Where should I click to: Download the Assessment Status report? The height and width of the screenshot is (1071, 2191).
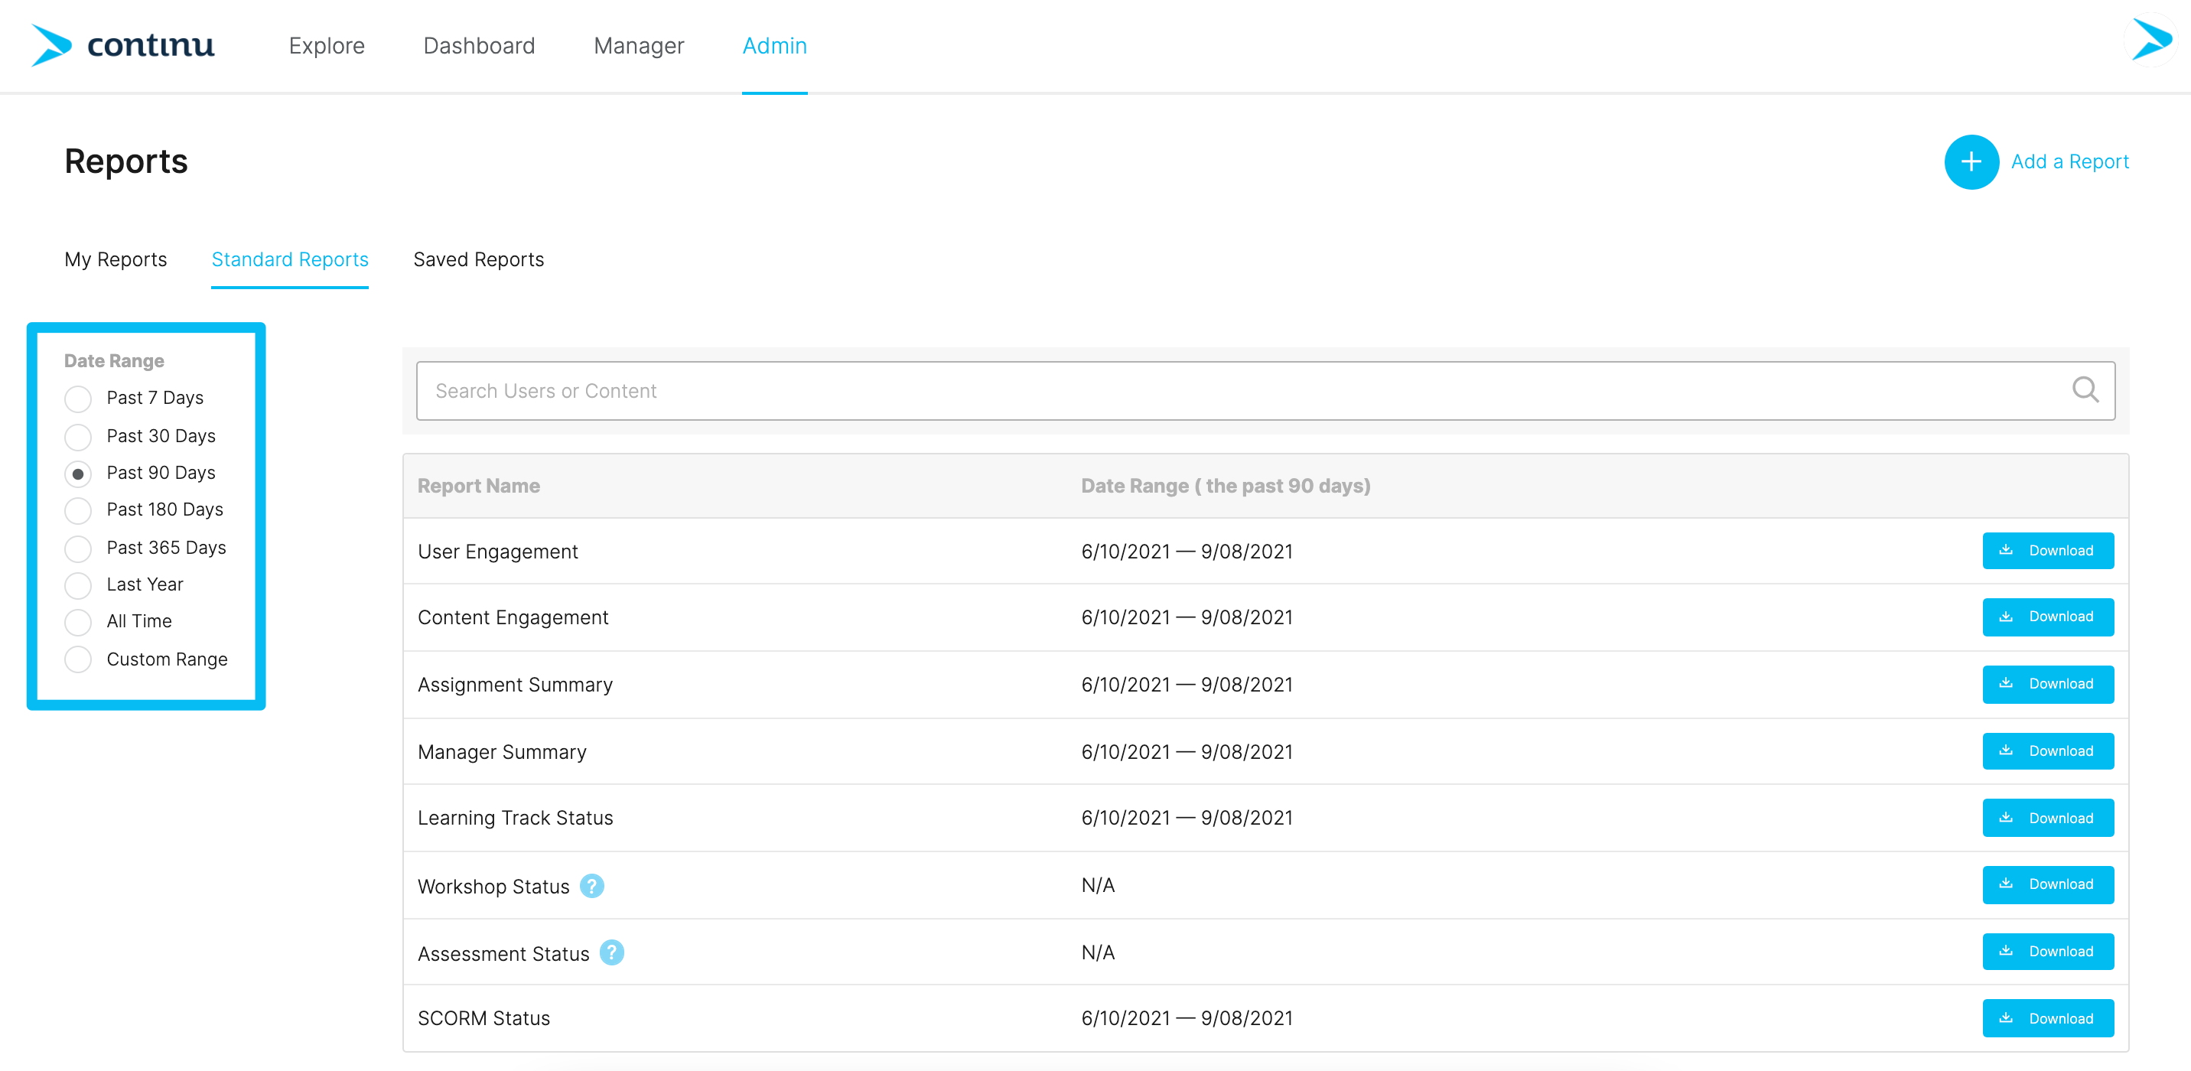point(2047,952)
